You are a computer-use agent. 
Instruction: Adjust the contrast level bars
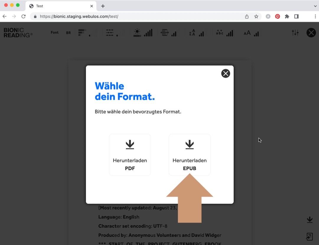pyautogui.click(x=148, y=33)
